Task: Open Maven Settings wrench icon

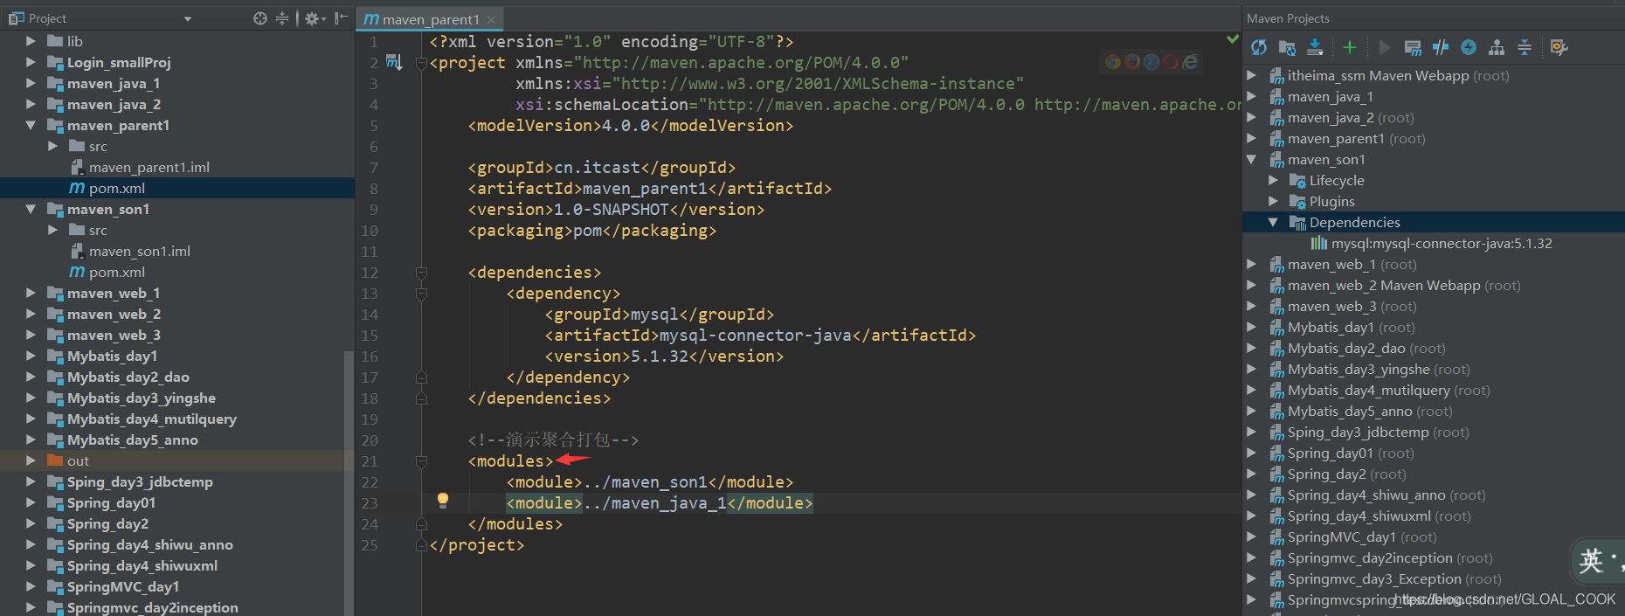Action: pyautogui.click(x=1559, y=47)
